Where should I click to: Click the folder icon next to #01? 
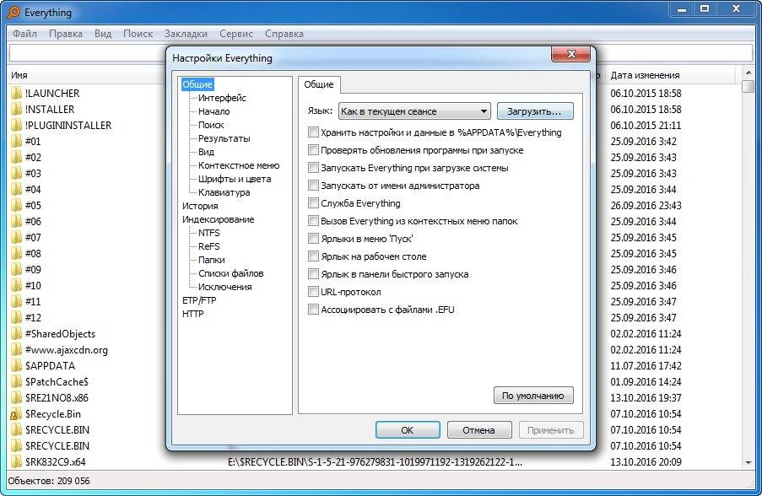[x=17, y=142]
